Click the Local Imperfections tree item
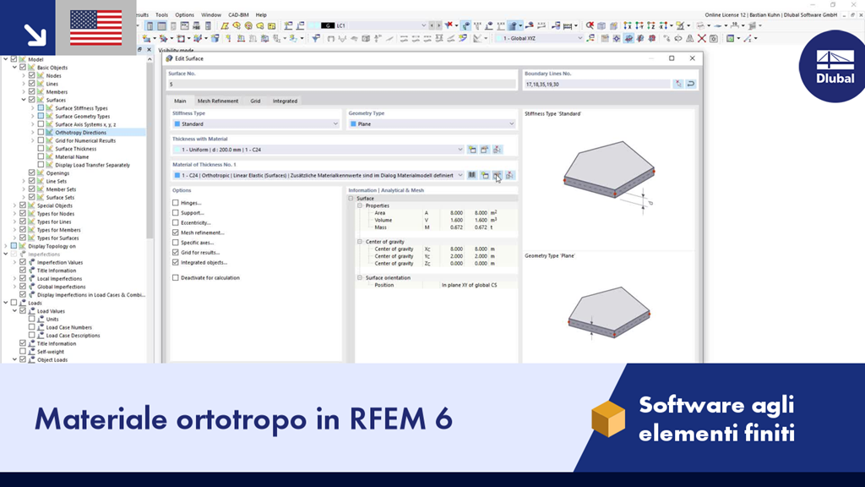 click(x=60, y=279)
